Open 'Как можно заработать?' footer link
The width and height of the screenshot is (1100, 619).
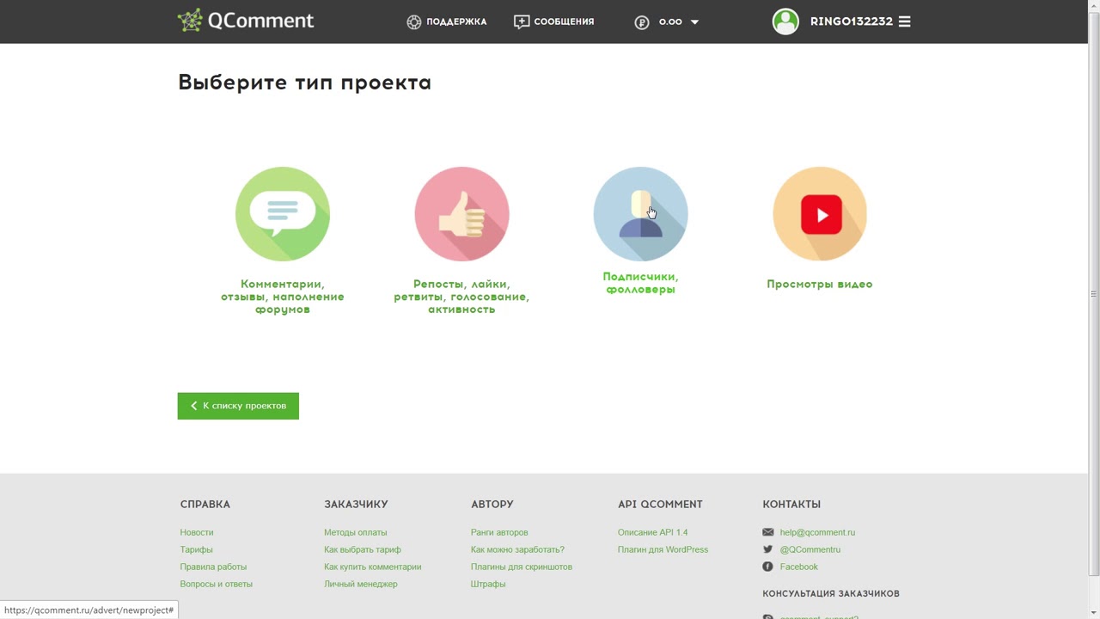click(x=517, y=549)
